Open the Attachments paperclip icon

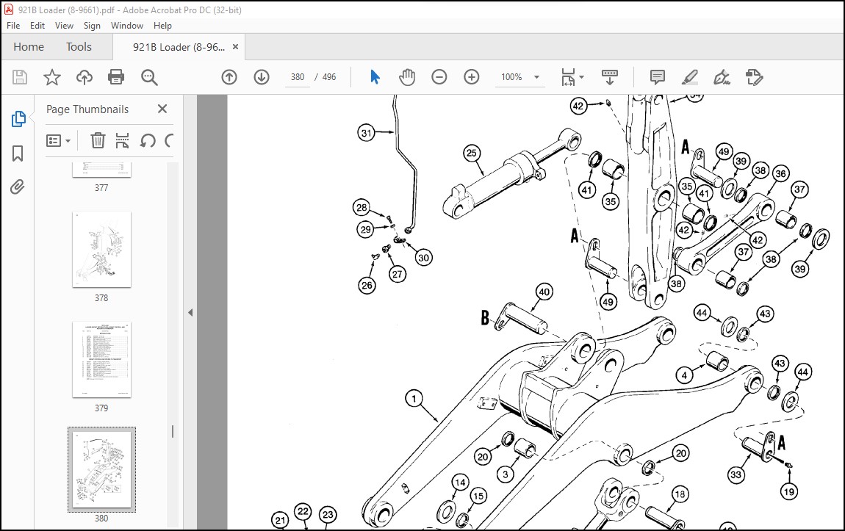tap(18, 187)
